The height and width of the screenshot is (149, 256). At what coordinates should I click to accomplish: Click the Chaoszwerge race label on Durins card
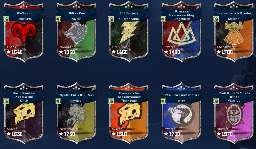click(227, 47)
